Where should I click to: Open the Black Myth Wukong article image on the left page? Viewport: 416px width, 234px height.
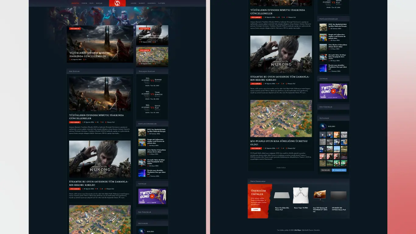(100, 159)
